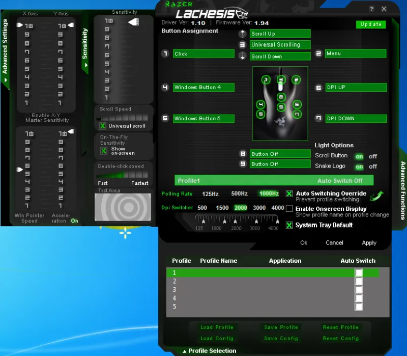
Task: Open help with the question mark icon
Action: [x=372, y=9]
